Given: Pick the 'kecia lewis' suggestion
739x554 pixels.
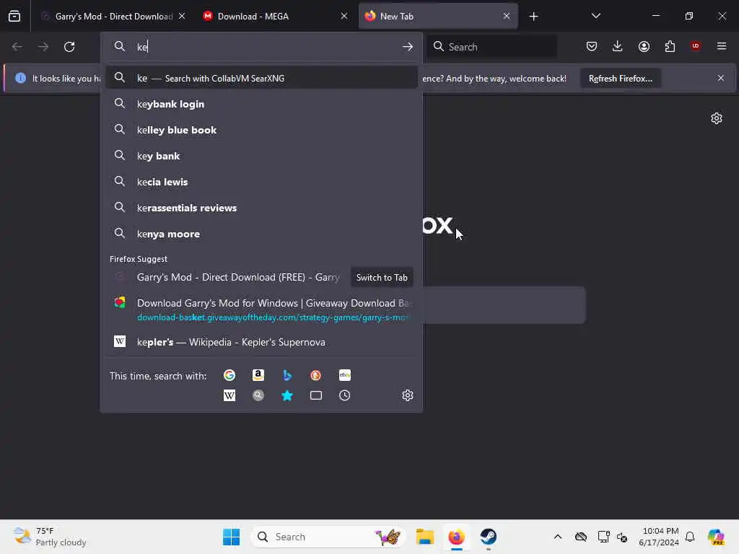Looking at the screenshot, I should coord(261,182).
